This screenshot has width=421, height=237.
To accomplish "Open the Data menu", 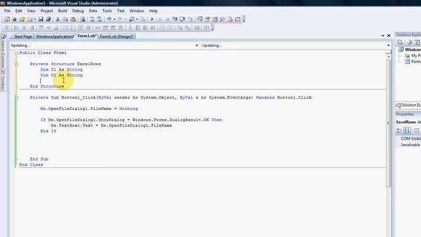I will 93,11.
